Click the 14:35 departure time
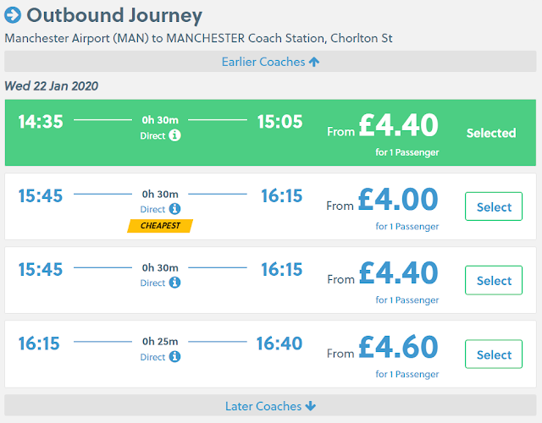Screen dimensions: 542x423 41,122
